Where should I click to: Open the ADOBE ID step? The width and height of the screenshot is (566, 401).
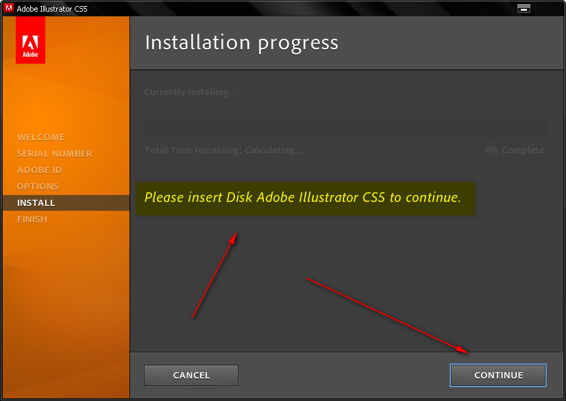(40, 170)
